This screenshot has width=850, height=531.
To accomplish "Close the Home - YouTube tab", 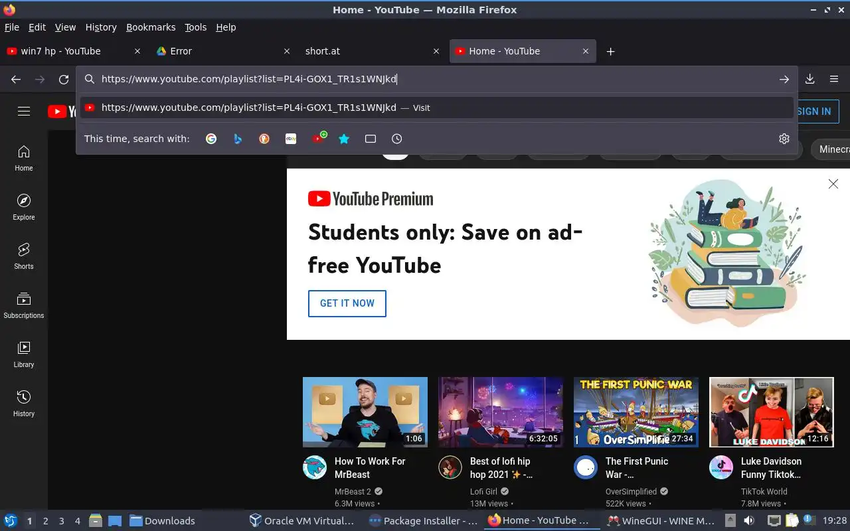I will (x=586, y=51).
